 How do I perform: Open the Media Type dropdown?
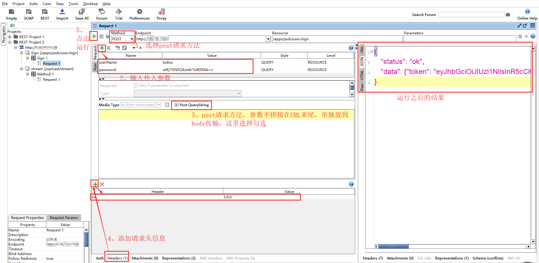point(159,105)
